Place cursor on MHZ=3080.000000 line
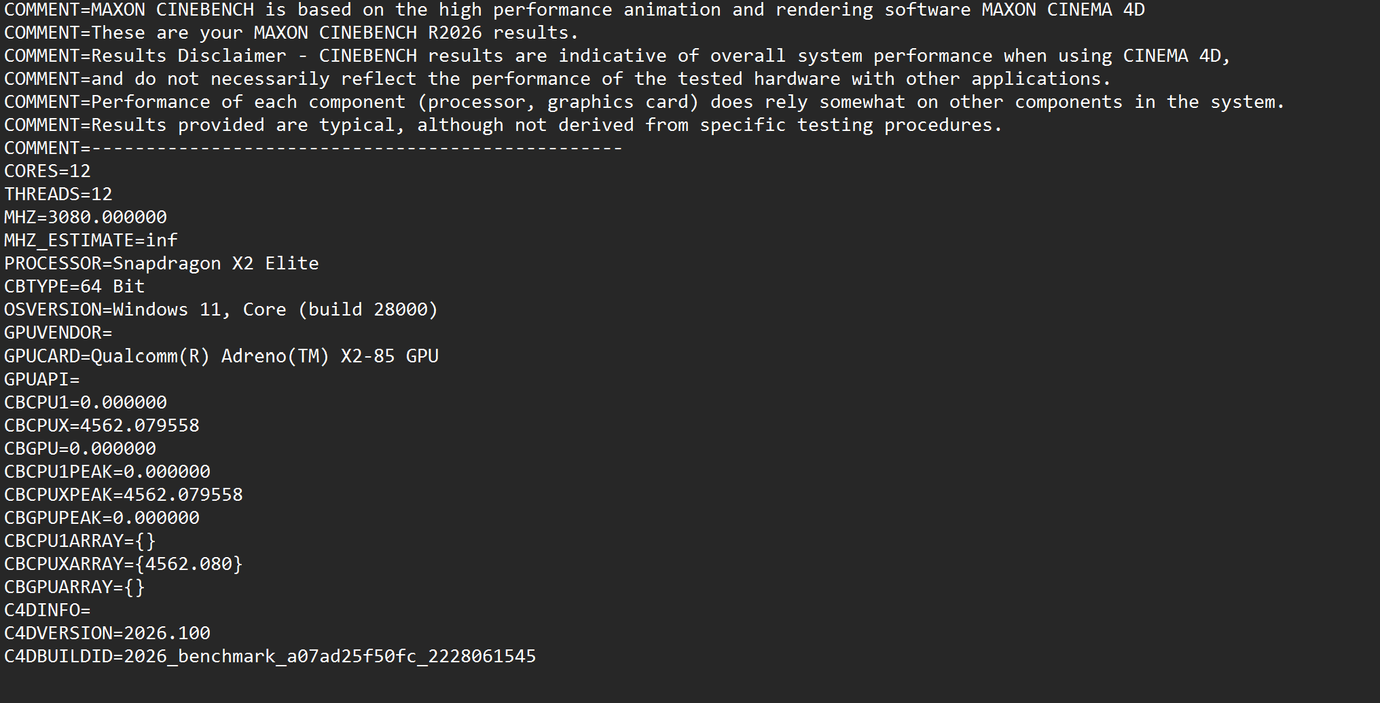The height and width of the screenshot is (703, 1380). click(x=86, y=217)
